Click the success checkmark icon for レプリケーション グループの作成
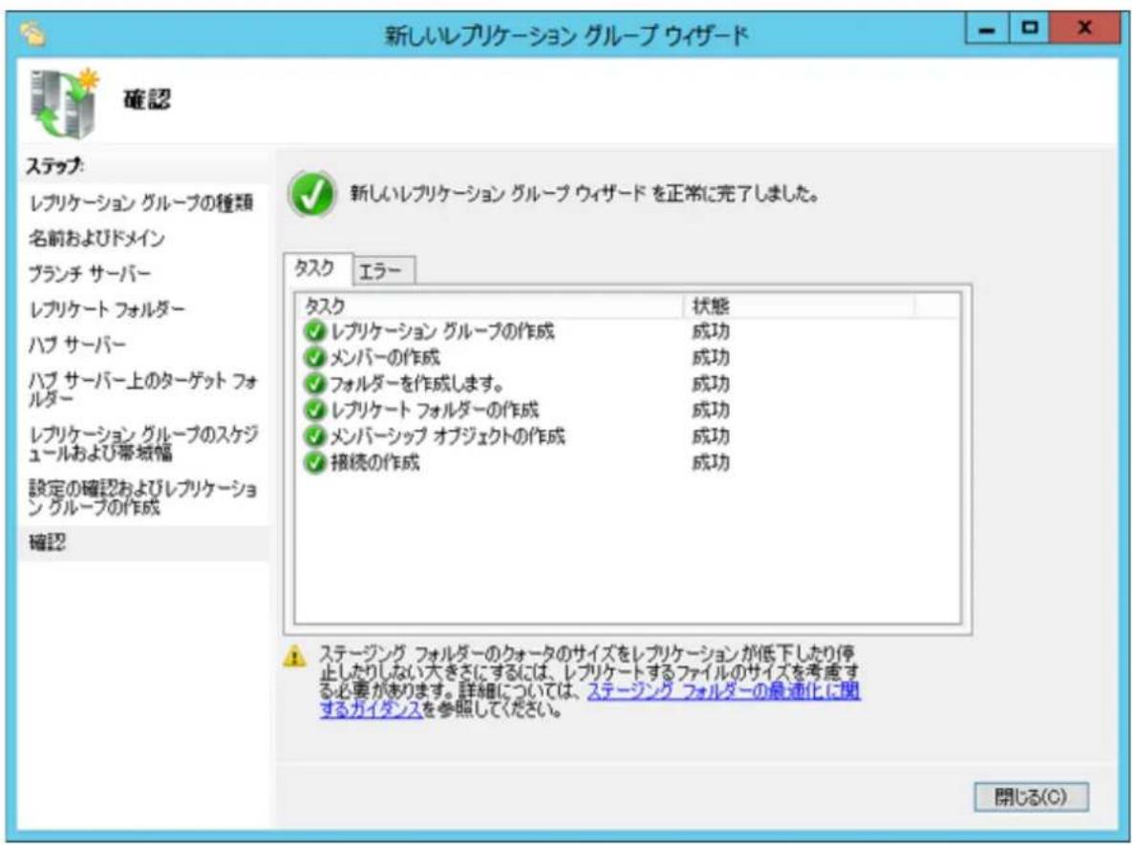 click(x=315, y=331)
